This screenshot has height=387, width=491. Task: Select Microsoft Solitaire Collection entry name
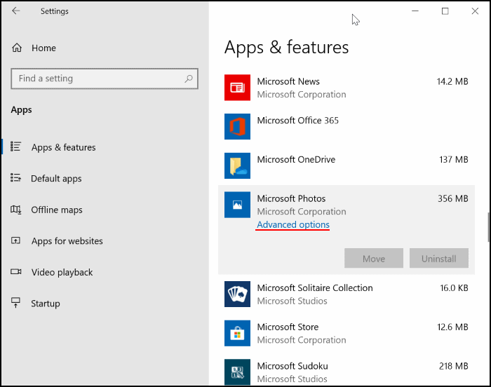pyautogui.click(x=315, y=287)
